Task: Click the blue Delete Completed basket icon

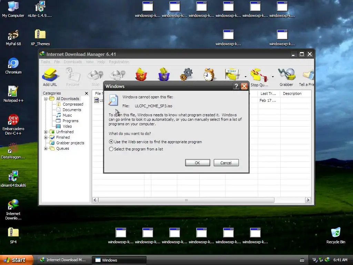Action: (x=164, y=75)
